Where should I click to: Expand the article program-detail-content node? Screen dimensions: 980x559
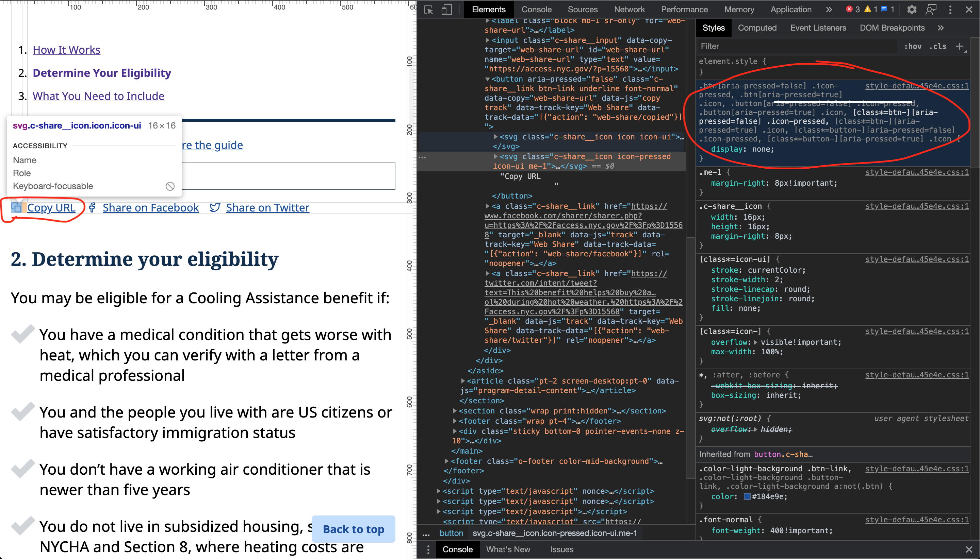click(x=463, y=381)
